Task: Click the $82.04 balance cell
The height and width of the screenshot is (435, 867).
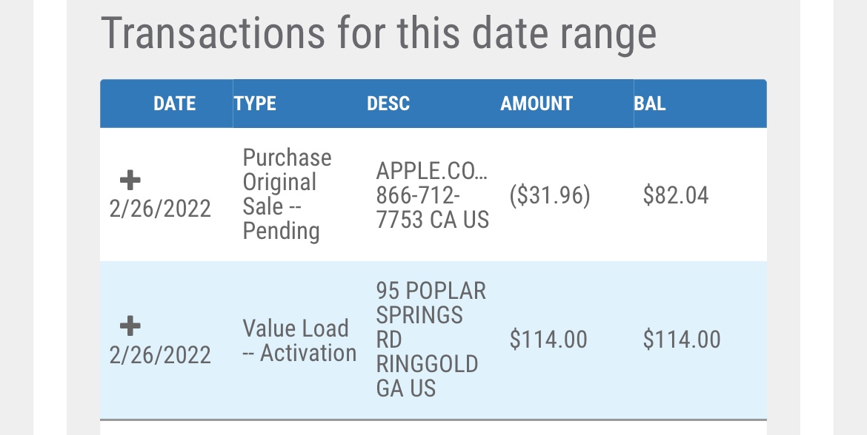Action: click(676, 195)
